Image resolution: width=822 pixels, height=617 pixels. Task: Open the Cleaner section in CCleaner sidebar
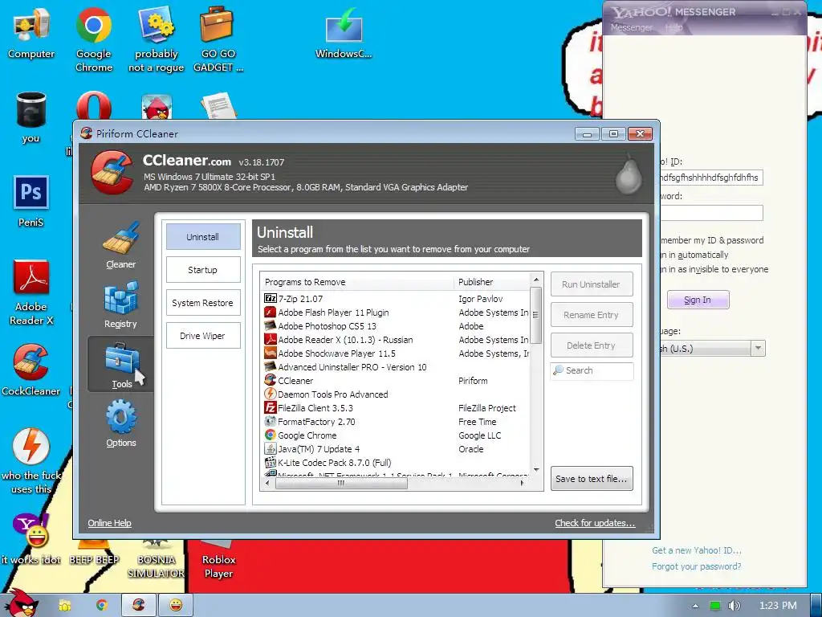click(121, 246)
